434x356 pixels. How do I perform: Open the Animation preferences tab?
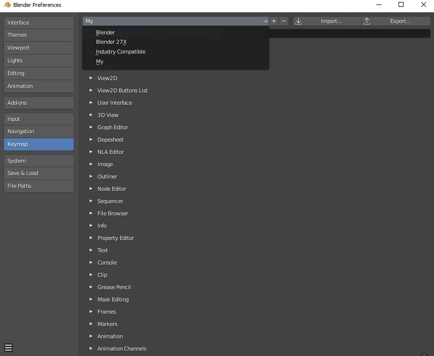click(39, 86)
